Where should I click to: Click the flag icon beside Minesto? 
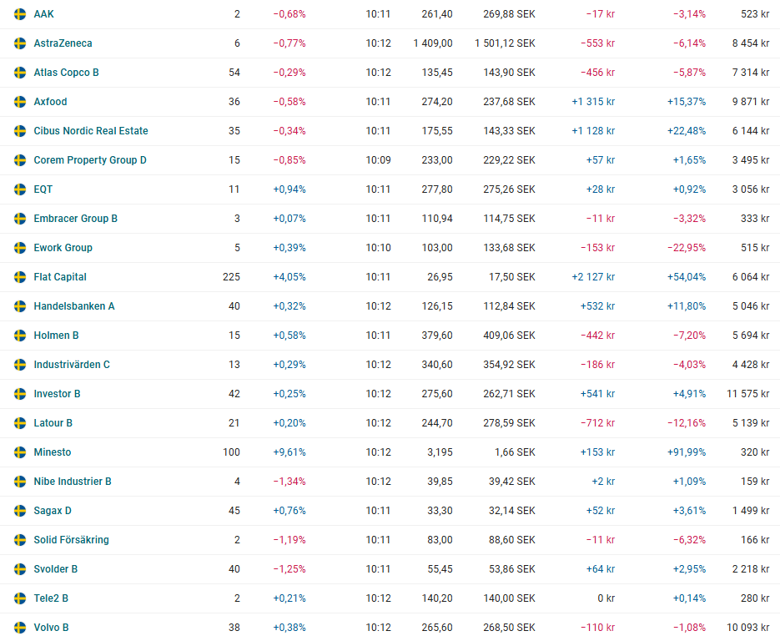click(20, 452)
